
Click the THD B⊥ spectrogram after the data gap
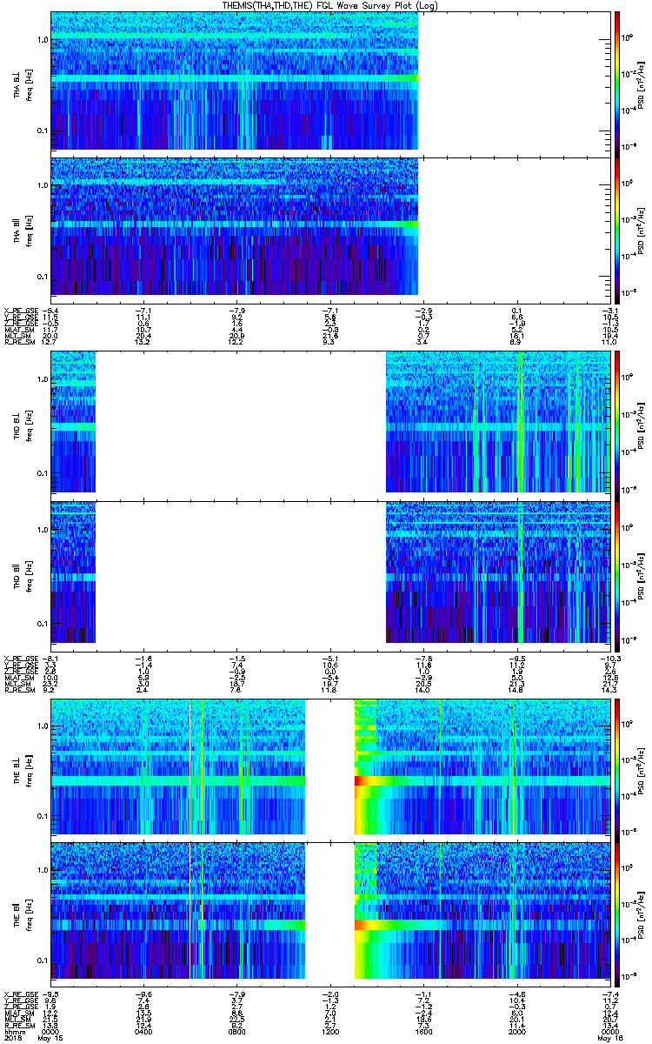tap(496, 423)
